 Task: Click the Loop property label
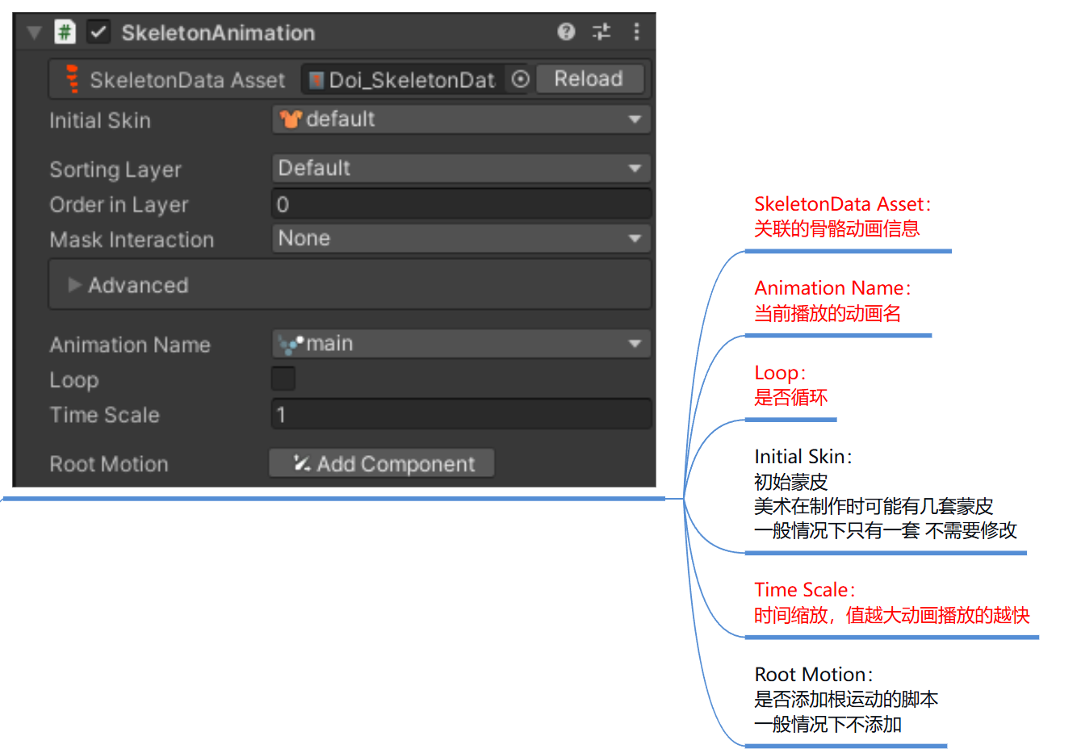73,380
